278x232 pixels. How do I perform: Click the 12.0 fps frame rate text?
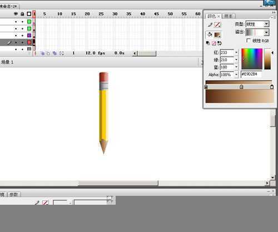click(95, 53)
